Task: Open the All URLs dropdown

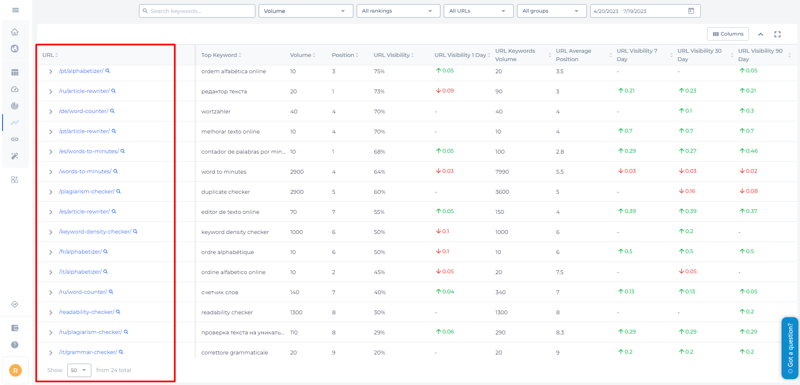Action: pos(478,11)
